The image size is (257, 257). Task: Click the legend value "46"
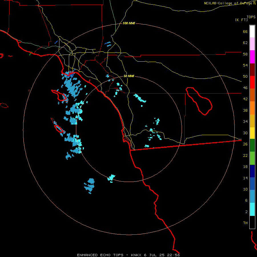(245, 88)
